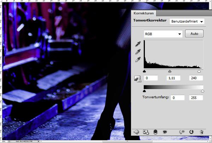Screen dimensions: 212x143
Task: Click the Tonwertkorrektur heading text
Action: [x=150, y=20]
